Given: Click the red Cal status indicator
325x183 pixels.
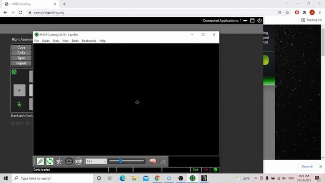Looking at the screenshot, I should point(206,170).
